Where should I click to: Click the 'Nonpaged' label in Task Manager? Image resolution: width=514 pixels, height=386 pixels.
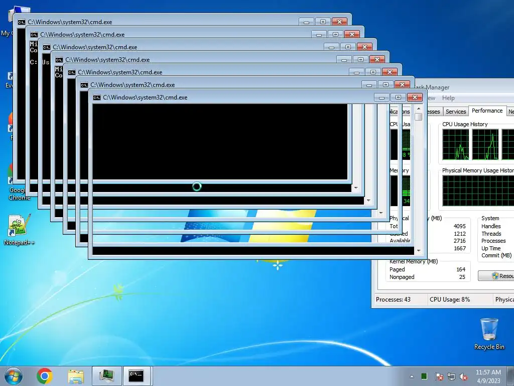(402, 277)
